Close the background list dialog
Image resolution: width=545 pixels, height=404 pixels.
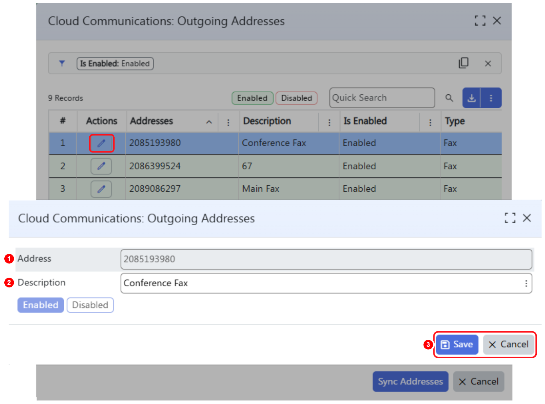click(x=497, y=21)
